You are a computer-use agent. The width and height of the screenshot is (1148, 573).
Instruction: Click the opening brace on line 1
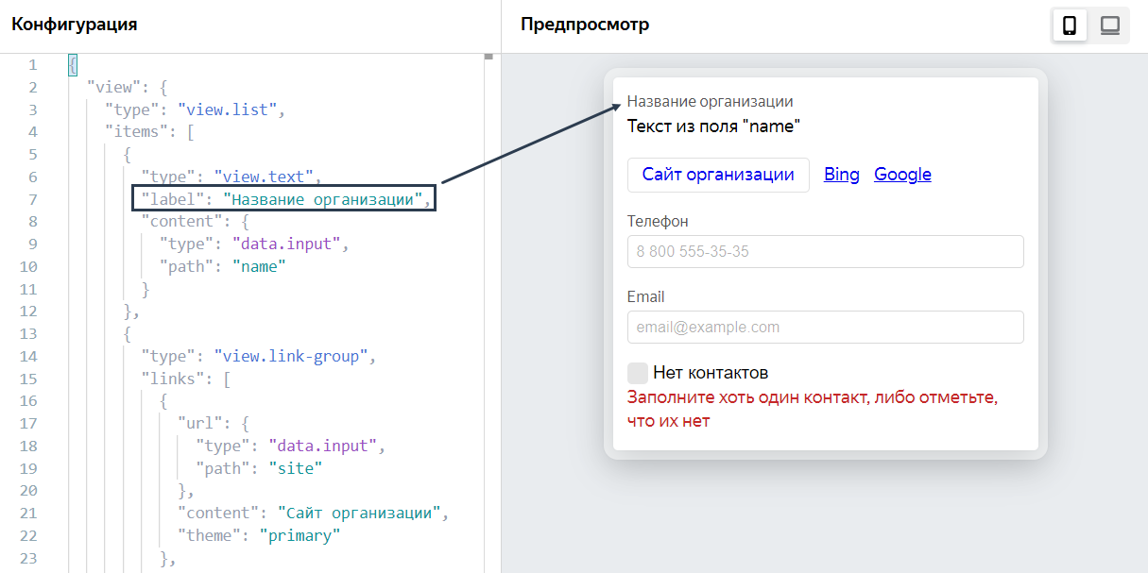pyautogui.click(x=73, y=65)
